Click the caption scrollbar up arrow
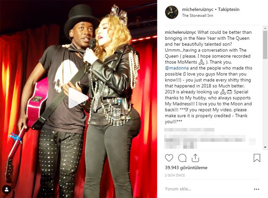This screenshot has width=268, height=198. pos(265,28)
